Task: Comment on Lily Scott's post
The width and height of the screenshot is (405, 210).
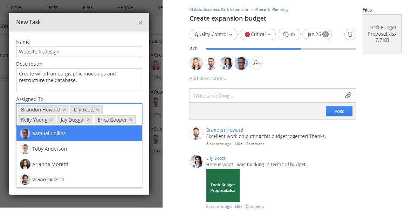Action: (255, 207)
